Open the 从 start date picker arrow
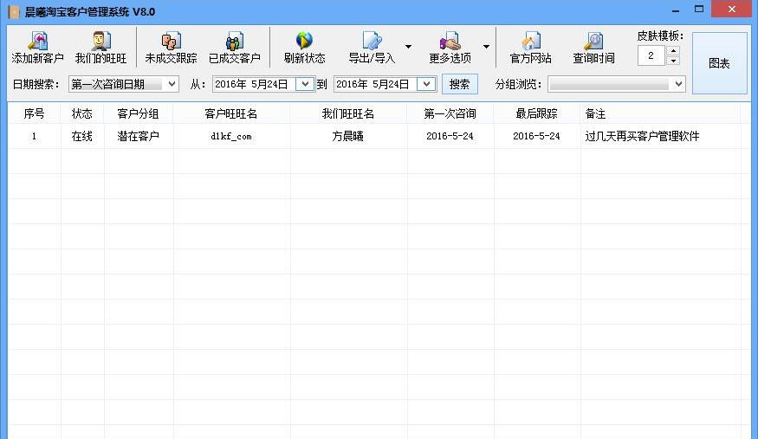The height and width of the screenshot is (439, 758). tap(305, 84)
